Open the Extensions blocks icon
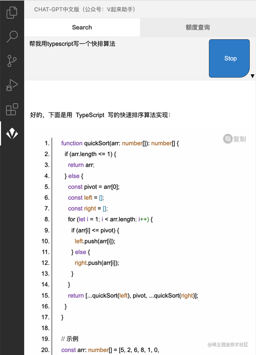Image resolution: width=256 pixels, height=355 pixels. coord(12,109)
